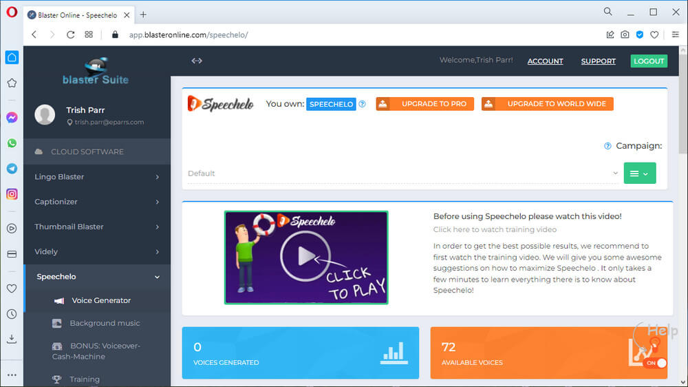
Task: Expand the Videly menu
Action: [x=97, y=252]
